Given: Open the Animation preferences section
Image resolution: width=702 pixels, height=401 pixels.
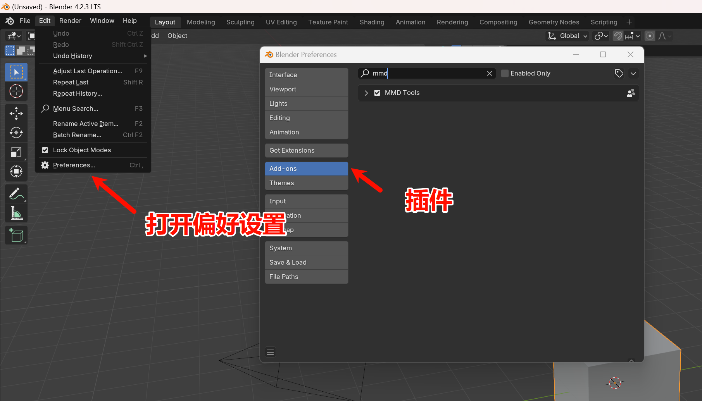Looking at the screenshot, I should point(306,133).
